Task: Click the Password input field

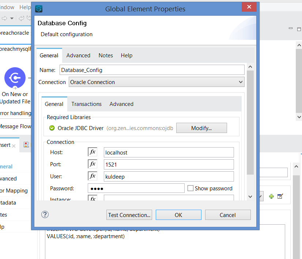Action: coord(136,188)
